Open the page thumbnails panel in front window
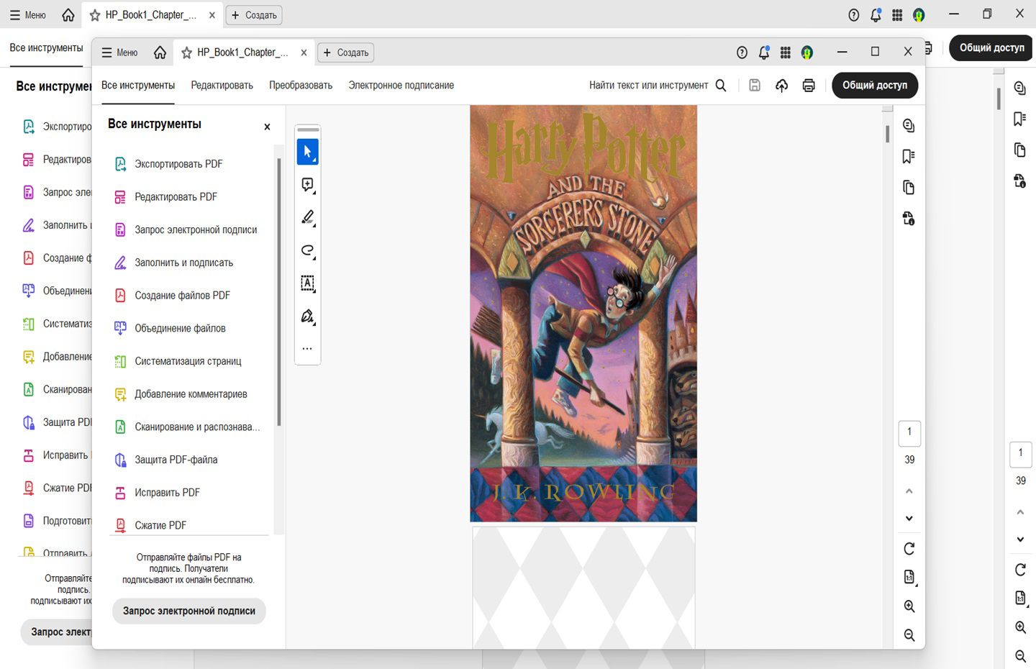Screen dimensions: 1036x669 tap(909, 188)
